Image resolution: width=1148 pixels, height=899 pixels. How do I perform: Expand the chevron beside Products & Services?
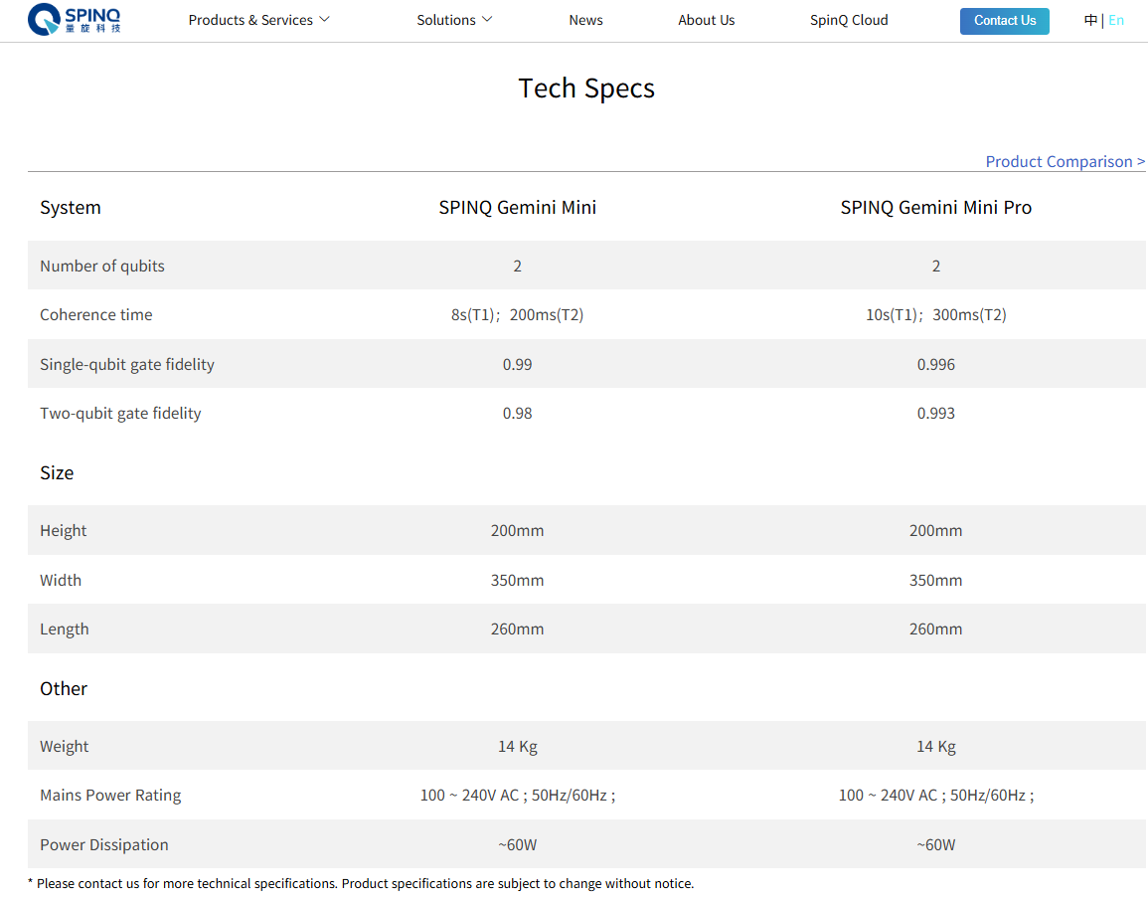pyautogui.click(x=325, y=20)
